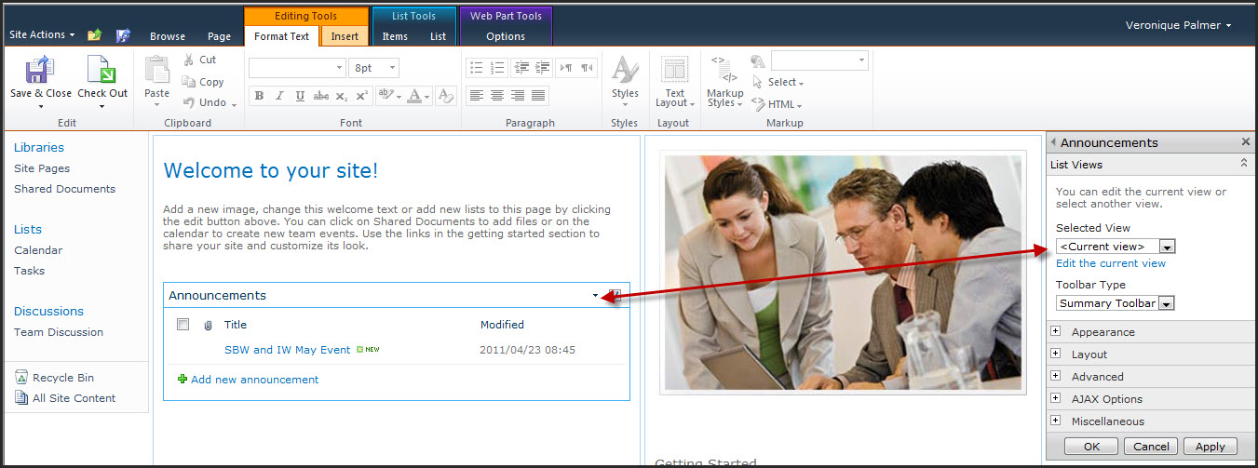Tick the select-all checkbox in Announcements list
The image size is (1258, 468).
coord(183,325)
